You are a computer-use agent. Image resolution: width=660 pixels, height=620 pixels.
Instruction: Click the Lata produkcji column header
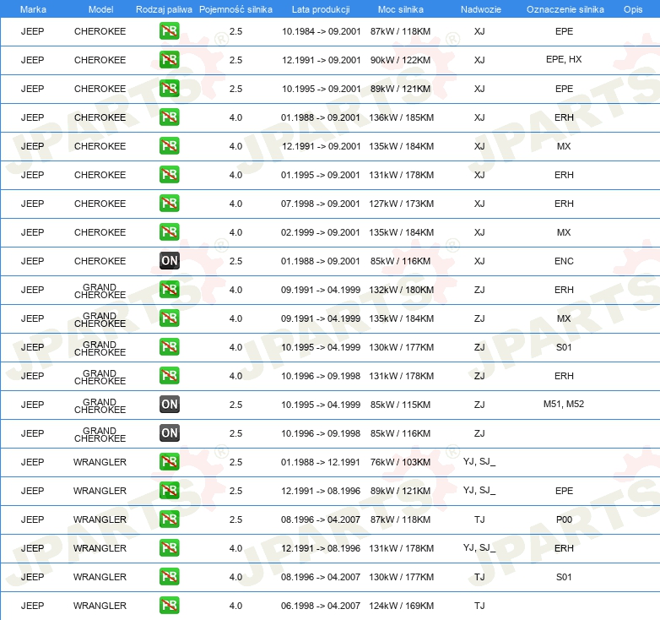pos(321,9)
